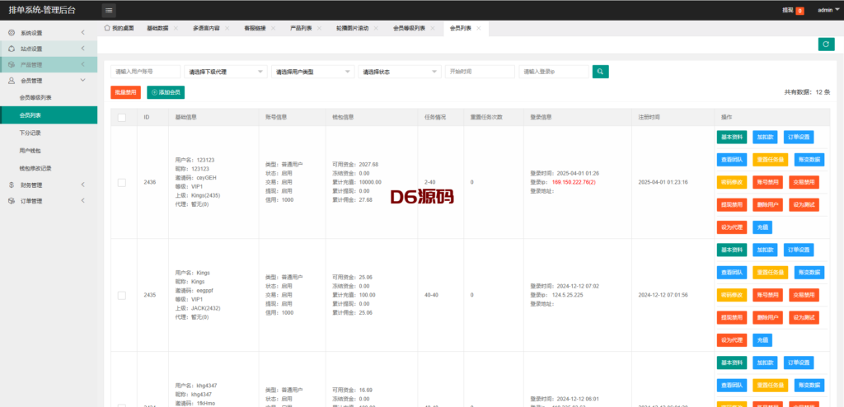Switch to the 多语言内容 tab

206,28
